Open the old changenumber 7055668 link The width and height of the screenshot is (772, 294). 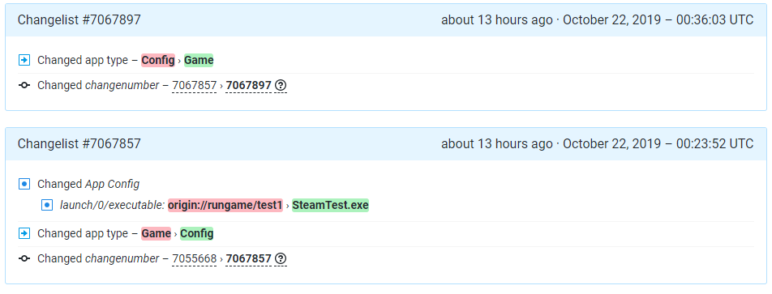(x=194, y=258)
